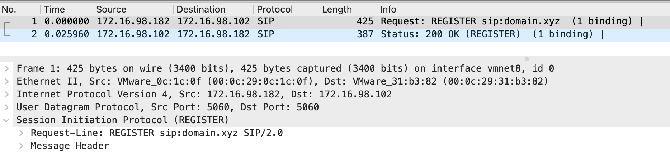This screenshot has height=159, width=670.
Task: Click the Info column header
Action: coord(523,9)
